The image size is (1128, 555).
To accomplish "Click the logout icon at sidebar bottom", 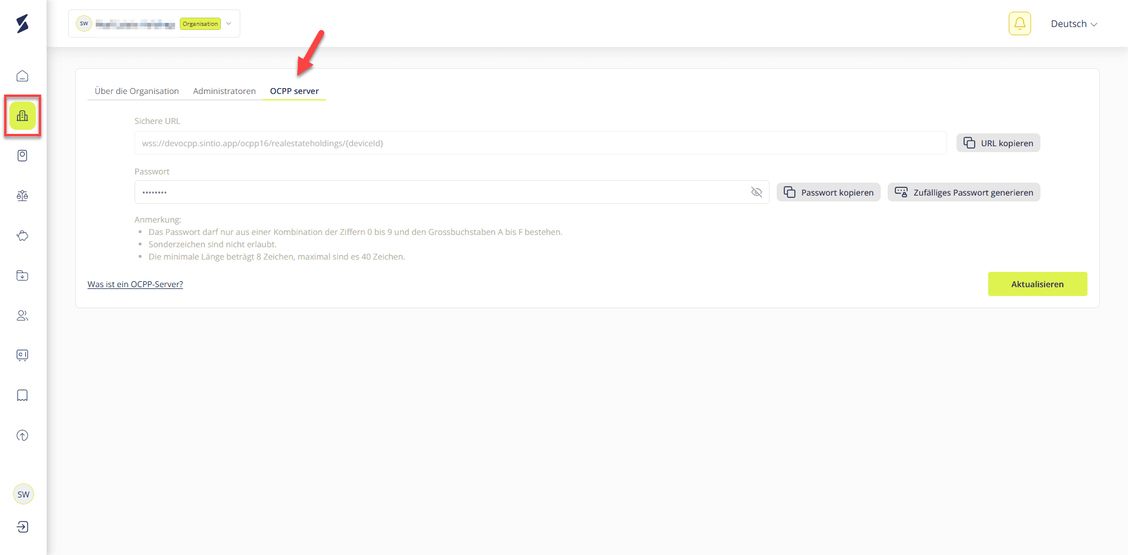I will point(22,527).
